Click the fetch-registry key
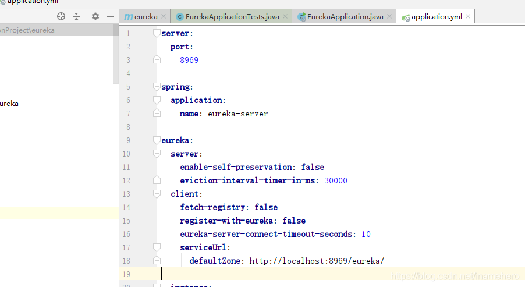 click(212, 207)
